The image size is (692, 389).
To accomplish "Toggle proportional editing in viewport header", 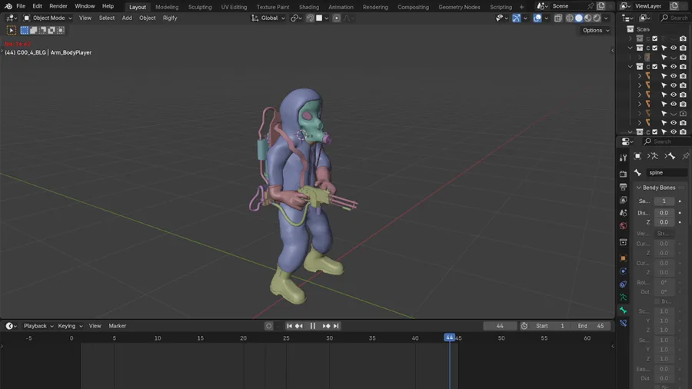I will [x=336, y=18].
